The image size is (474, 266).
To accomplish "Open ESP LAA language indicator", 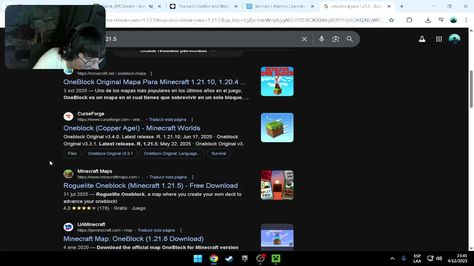I will (x=417, y=259).
